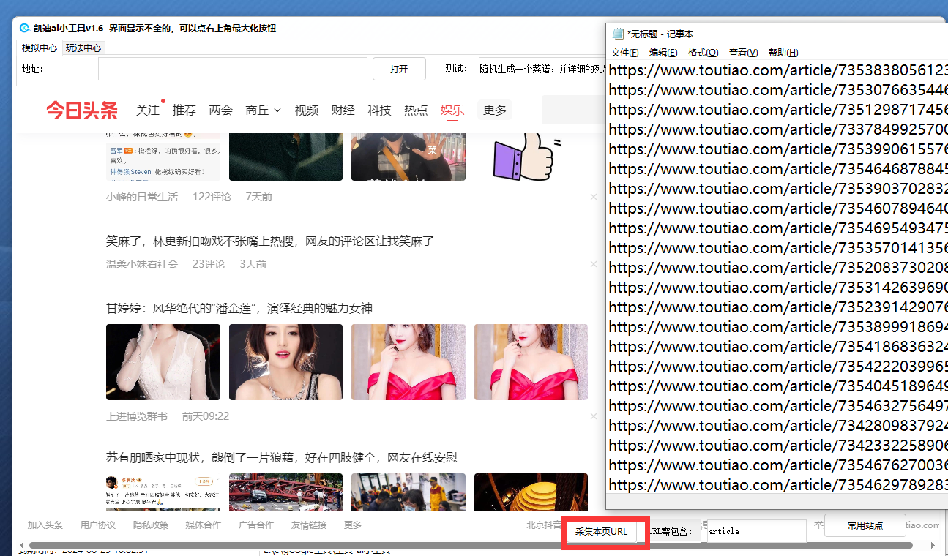Expand the 商丘 city dropdown chevron

coord(277,110)
